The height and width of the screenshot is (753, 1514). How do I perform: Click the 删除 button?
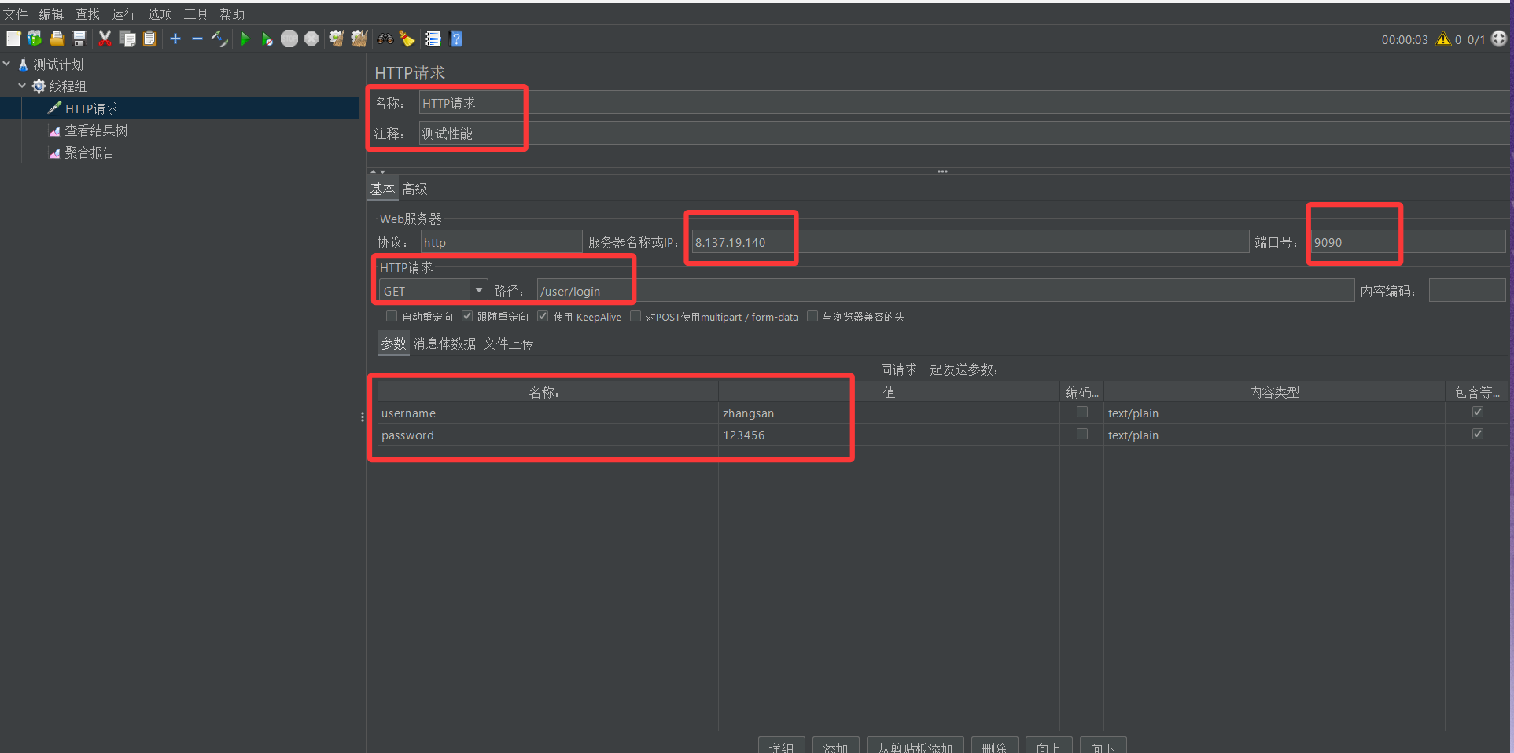click(x=994, y=745)
